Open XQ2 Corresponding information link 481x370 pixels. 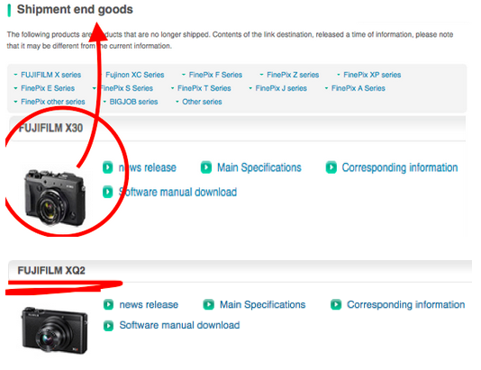click(406, 304)
